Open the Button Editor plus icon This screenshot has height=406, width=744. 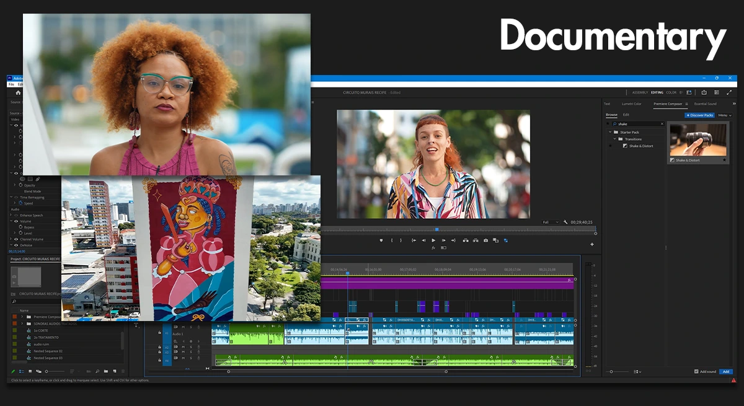tap(592, 244)
